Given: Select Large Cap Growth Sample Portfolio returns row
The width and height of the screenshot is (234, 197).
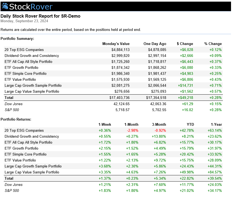Looking at the screenshot, I should tap(113, 166).
